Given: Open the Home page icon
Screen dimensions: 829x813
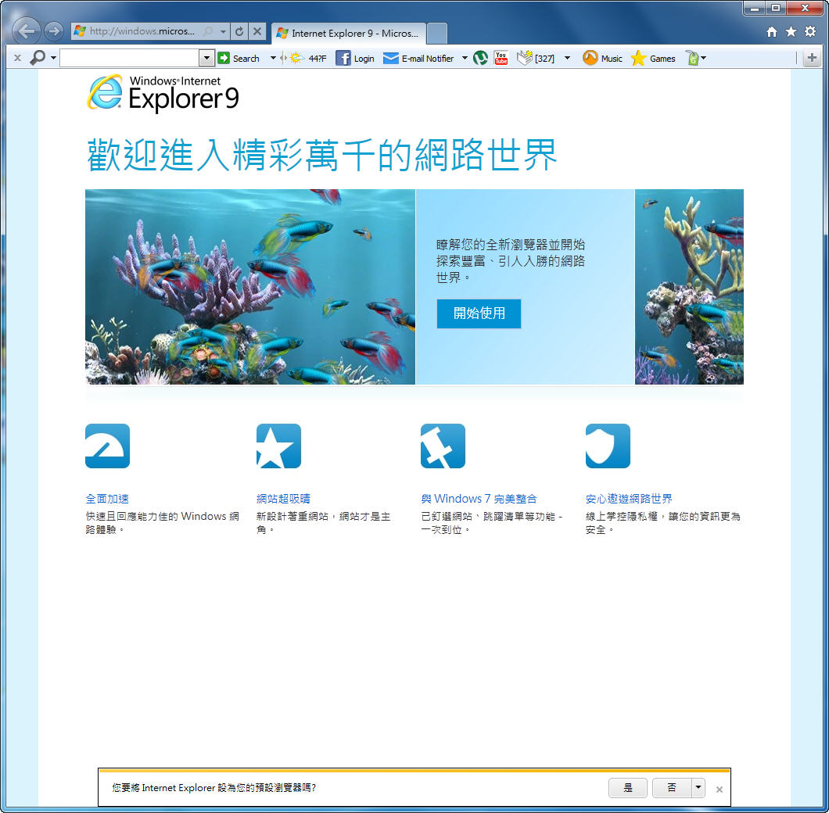Looking at the screenshot, I should (x=772, y=32).
